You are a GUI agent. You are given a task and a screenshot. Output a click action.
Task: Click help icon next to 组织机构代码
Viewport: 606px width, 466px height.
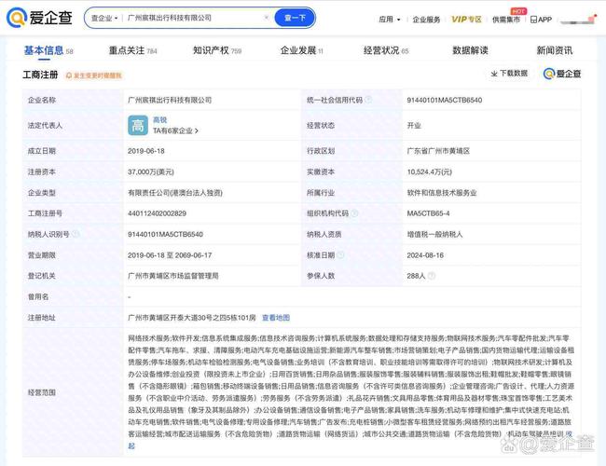pos(354,213)
